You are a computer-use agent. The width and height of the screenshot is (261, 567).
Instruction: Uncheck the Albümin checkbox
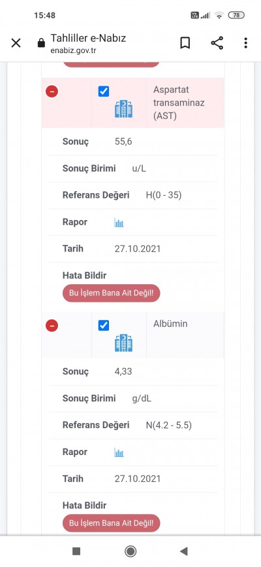click(104, 325)
